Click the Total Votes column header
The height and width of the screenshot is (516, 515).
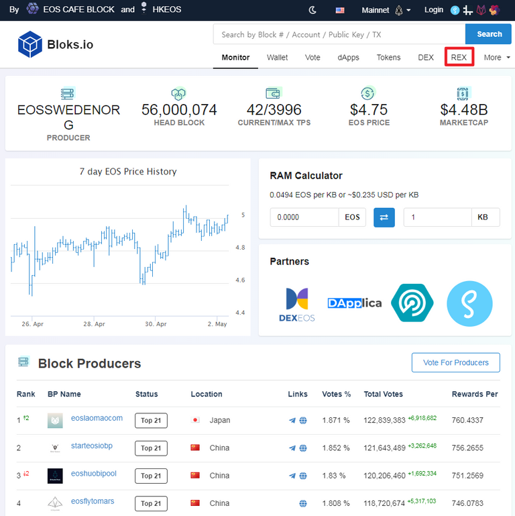pyautogui.click(x=383, y=394)
